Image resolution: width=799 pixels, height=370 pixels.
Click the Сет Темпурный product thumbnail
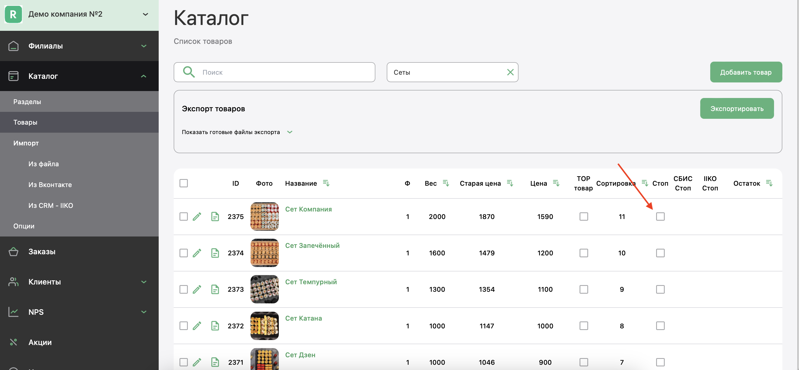coord(264,289)
